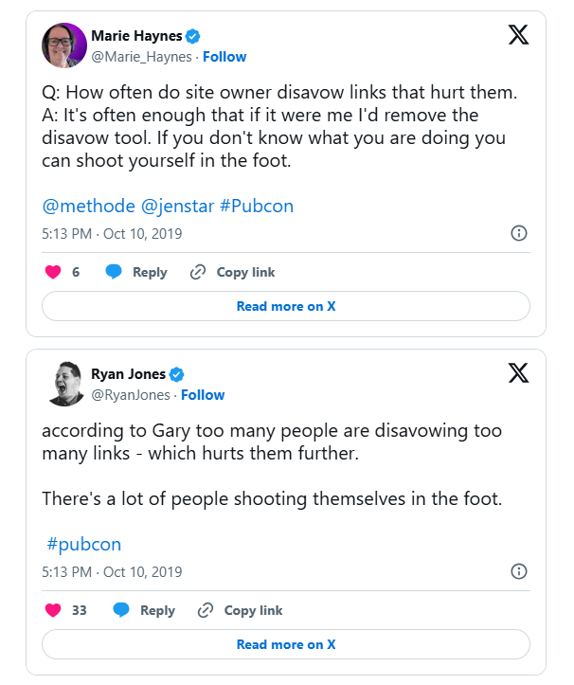
Task: Open the @jenstar mention link
Action: tap(177, 206)
